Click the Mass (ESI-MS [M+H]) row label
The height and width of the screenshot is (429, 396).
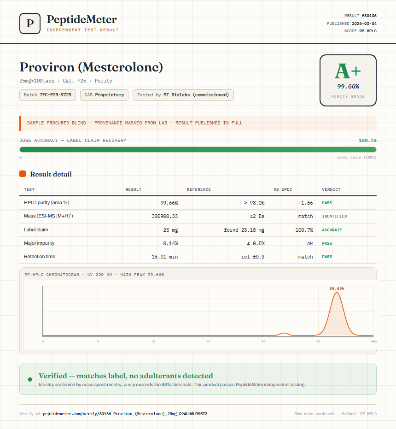click(48, 216)
